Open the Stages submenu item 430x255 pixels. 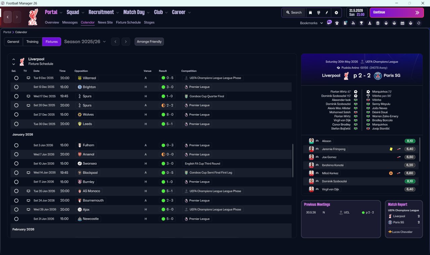click(149, 22)
